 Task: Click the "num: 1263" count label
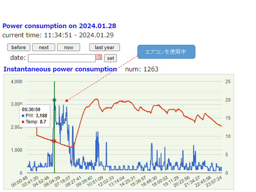[142, 69]
